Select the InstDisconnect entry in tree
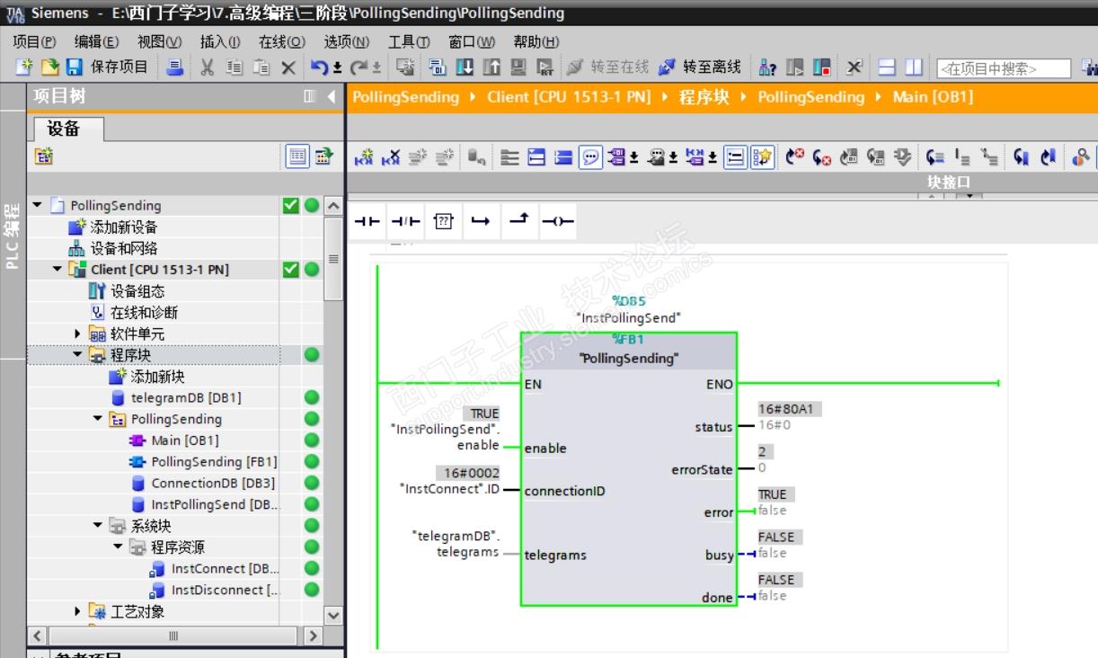1098x658 pixels. tap(215, 590)
